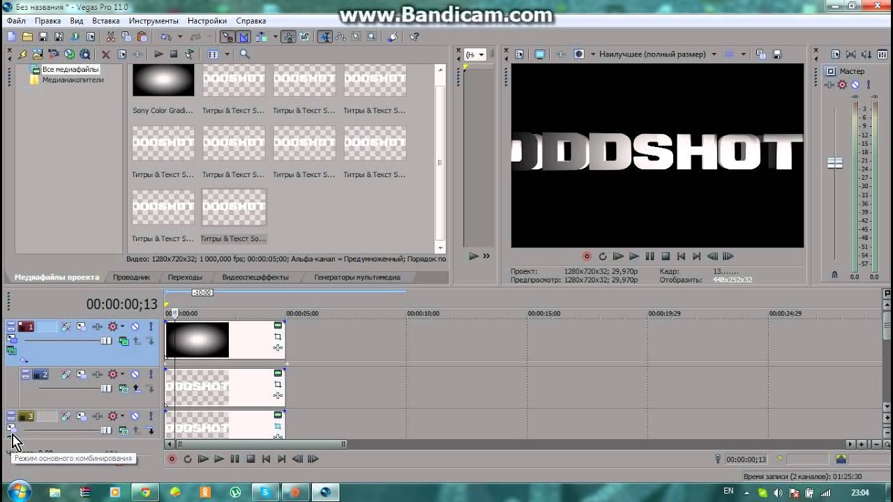Switch to the Видеоспецэффекты tab
Screen dimensions: 893x502
point(255,277)
